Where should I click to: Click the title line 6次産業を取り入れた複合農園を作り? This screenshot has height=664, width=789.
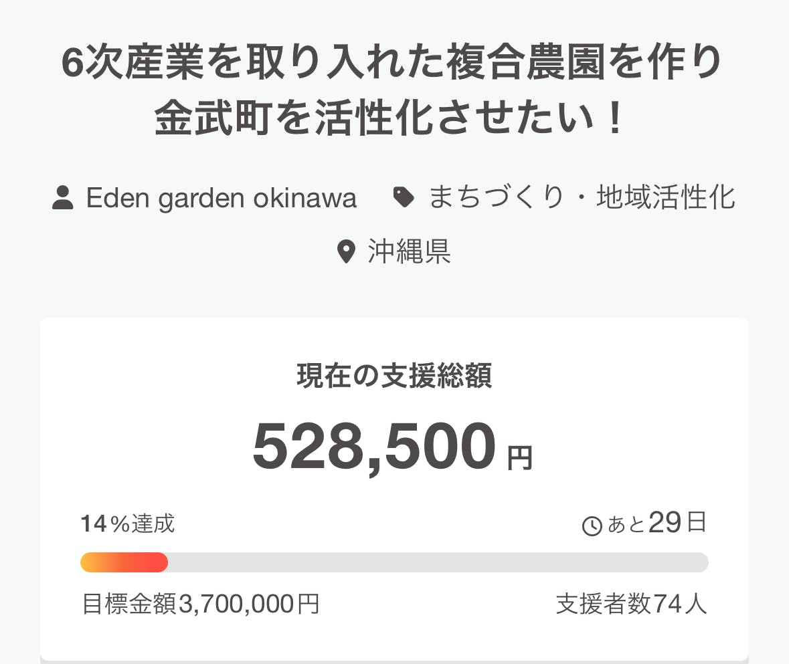pos(393,66)
